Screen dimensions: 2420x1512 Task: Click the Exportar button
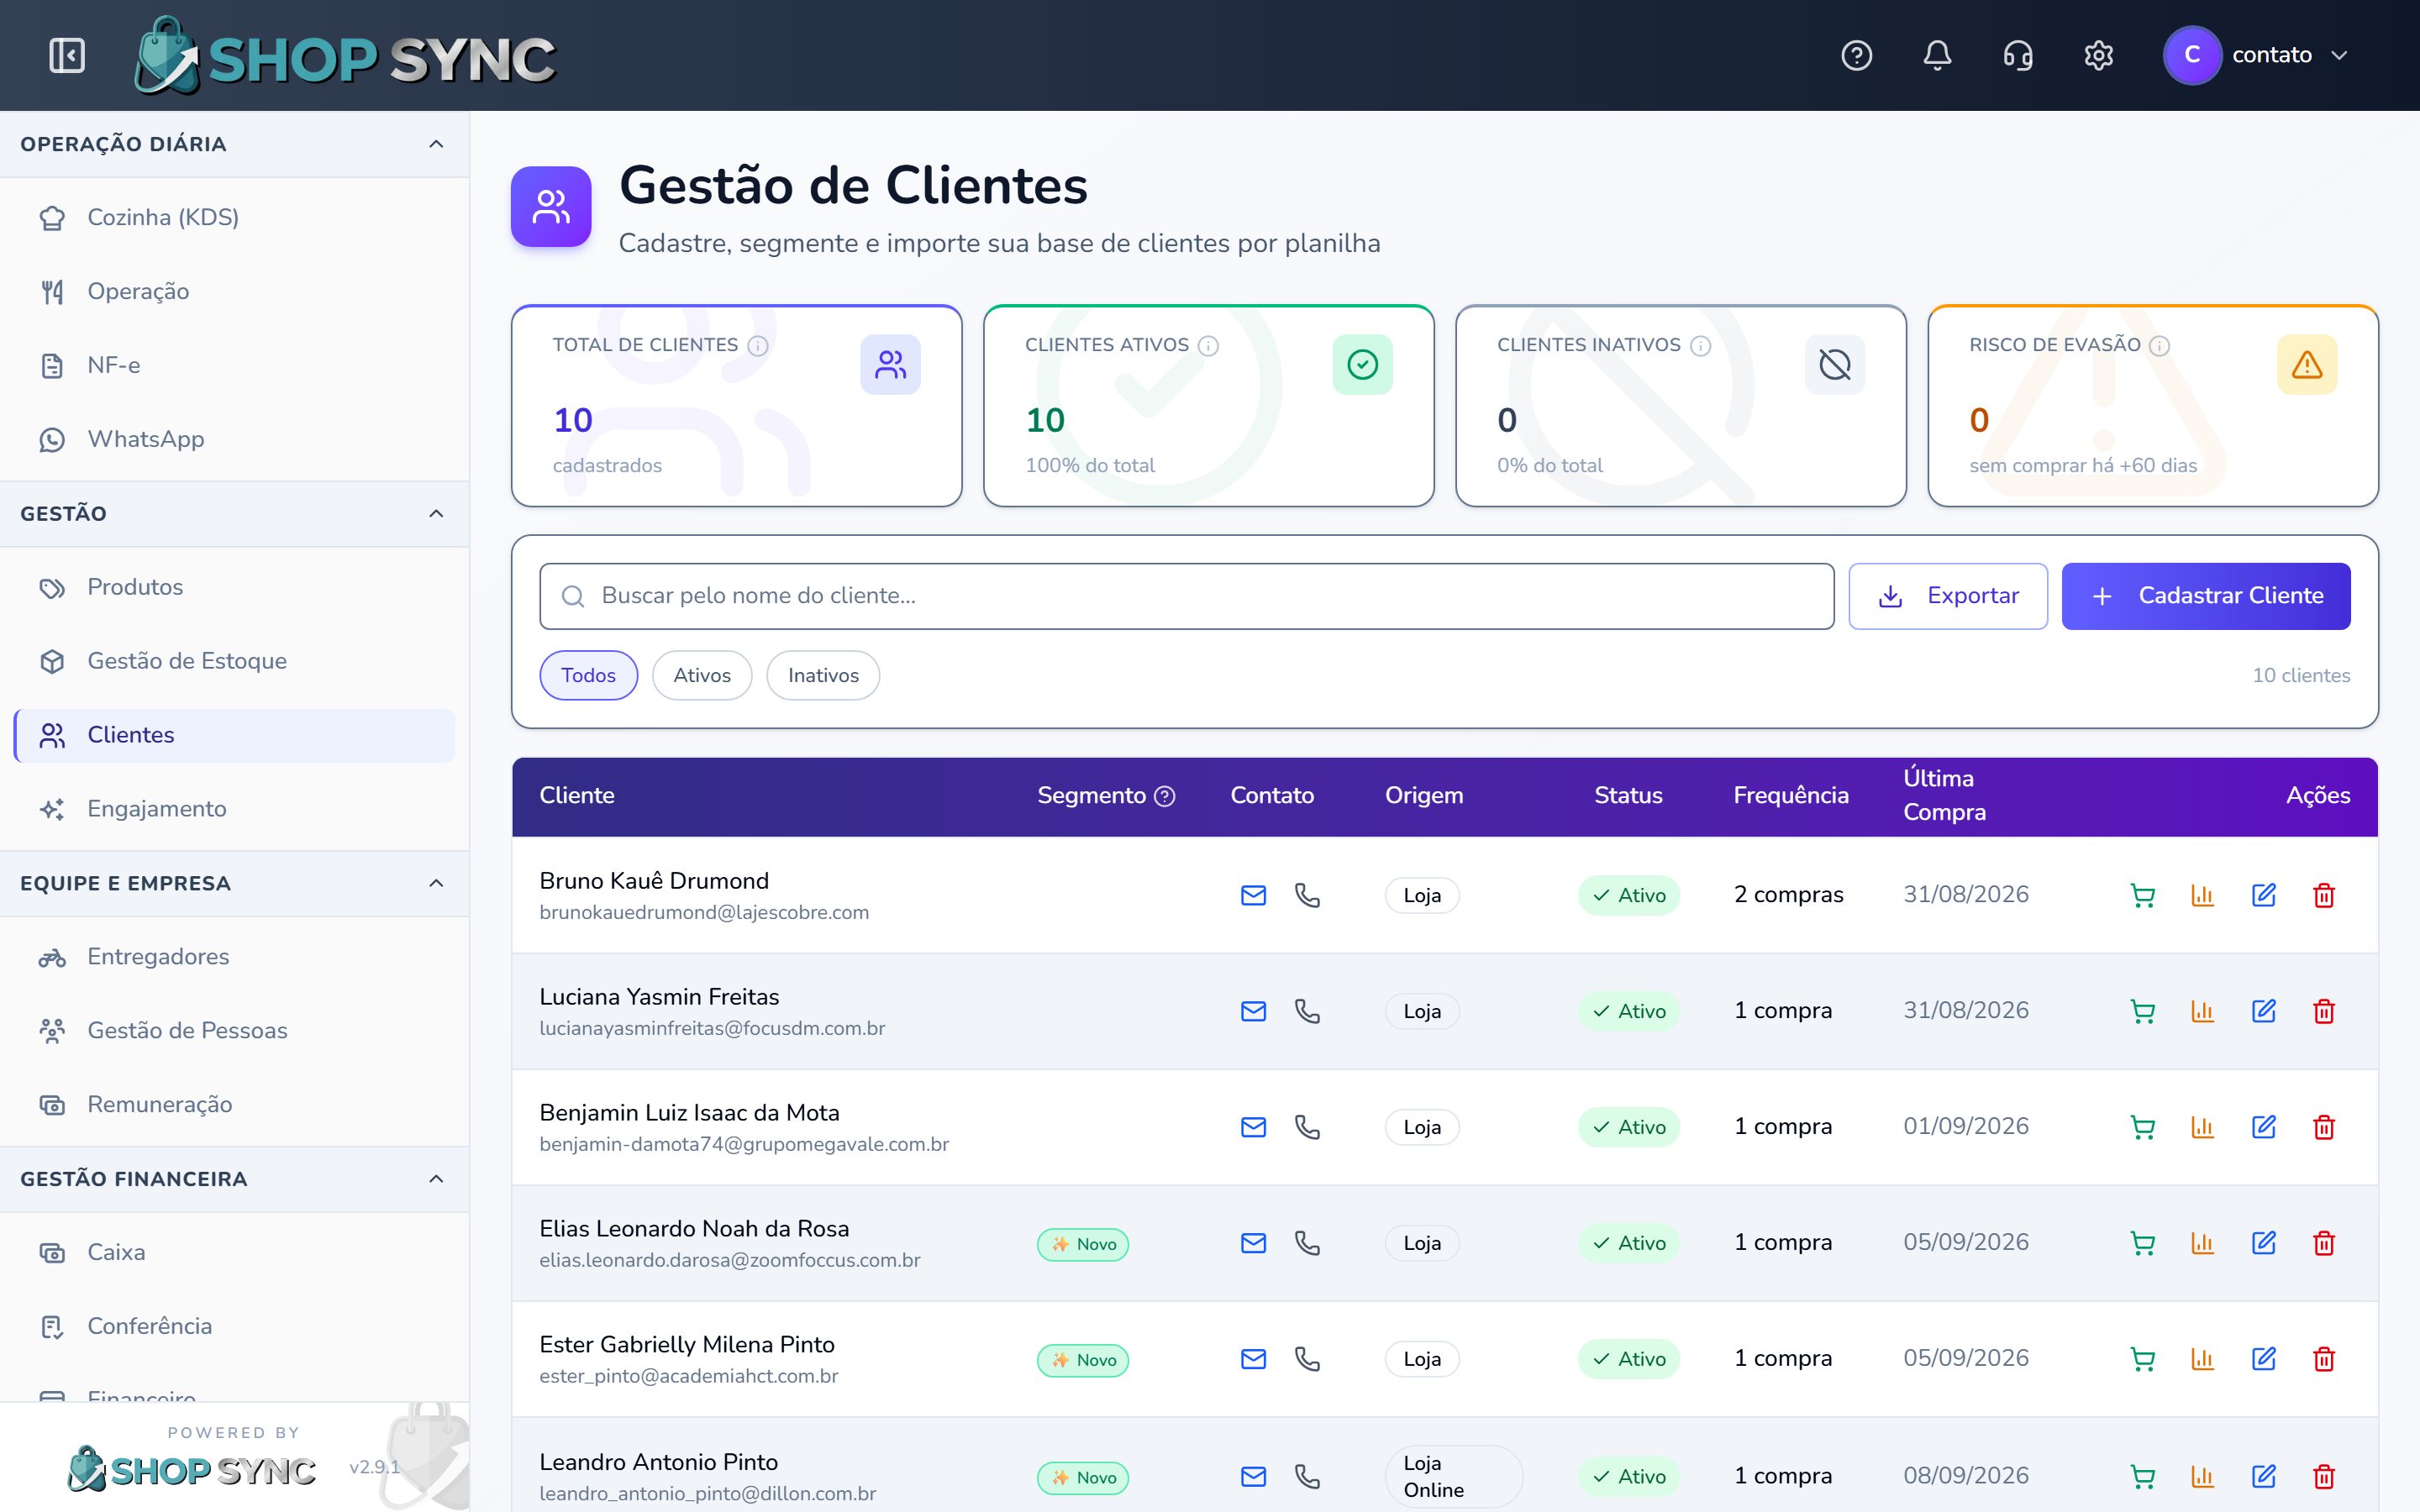click(x=1947, y=596)
